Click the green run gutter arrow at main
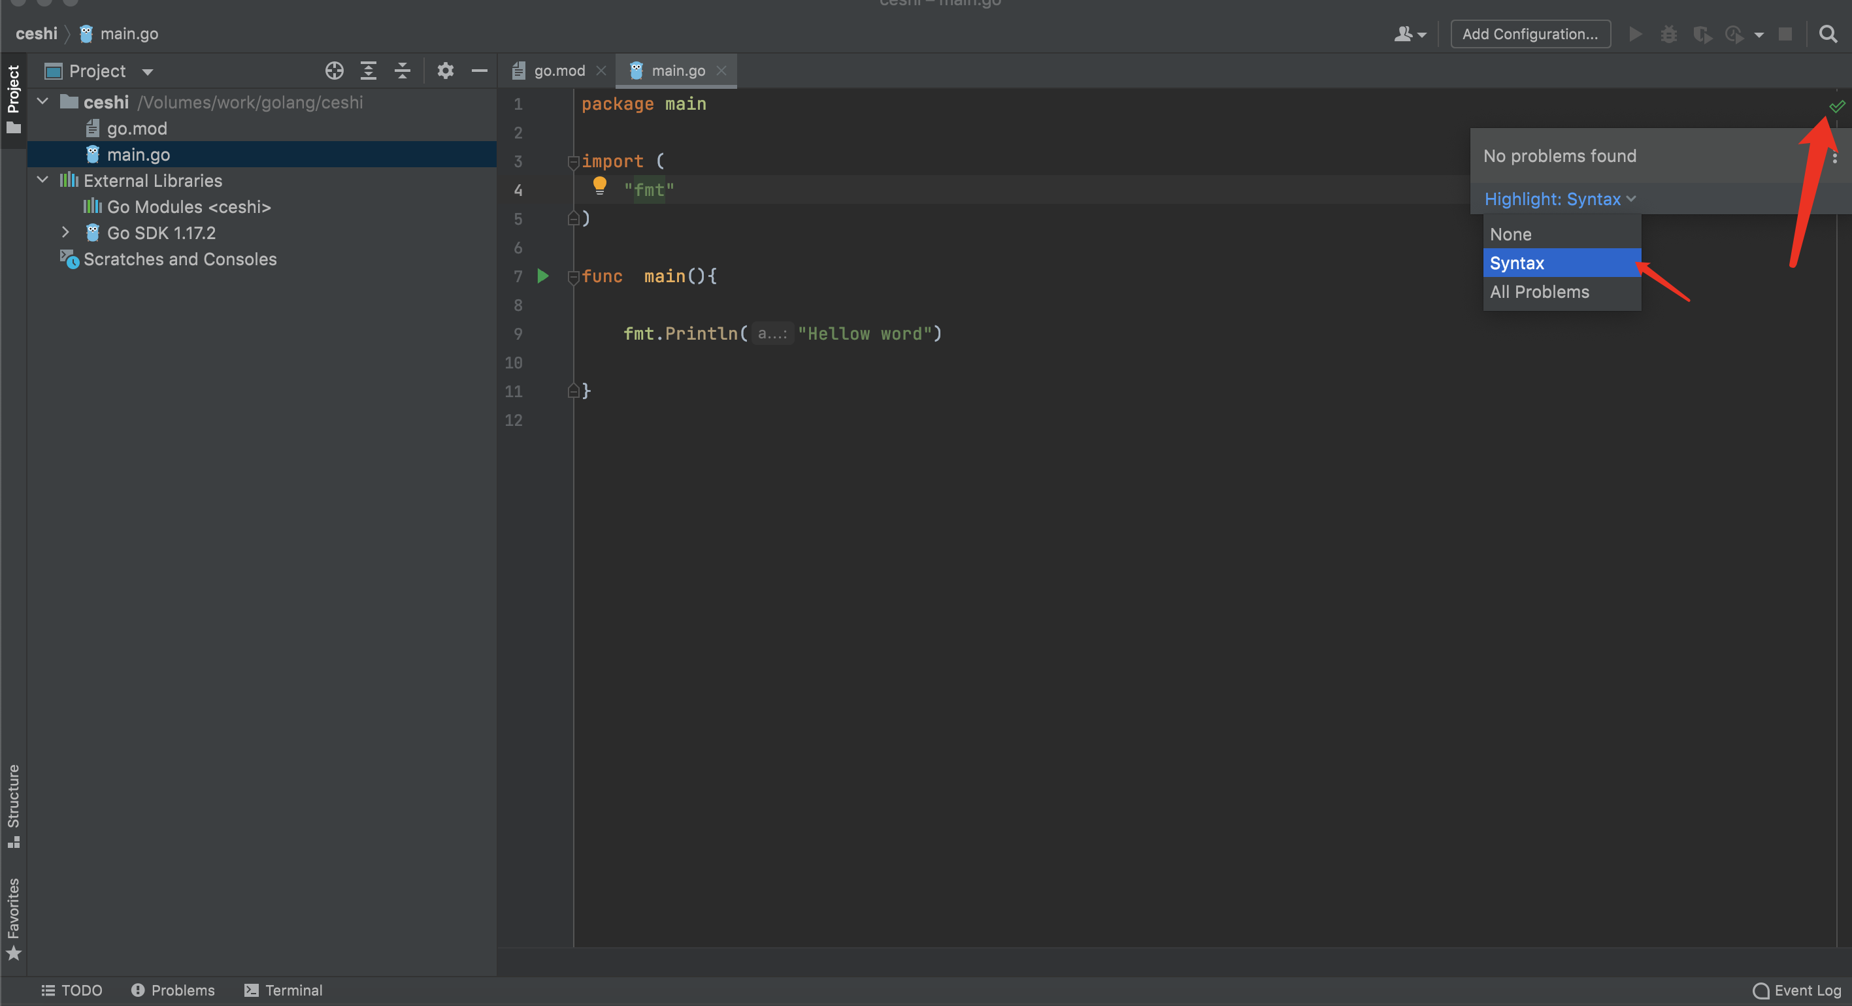 [543, 276]
